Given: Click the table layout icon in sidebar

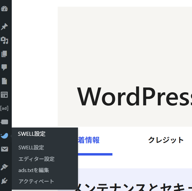Looking at the screenshot, I should [x=5, y=95].
